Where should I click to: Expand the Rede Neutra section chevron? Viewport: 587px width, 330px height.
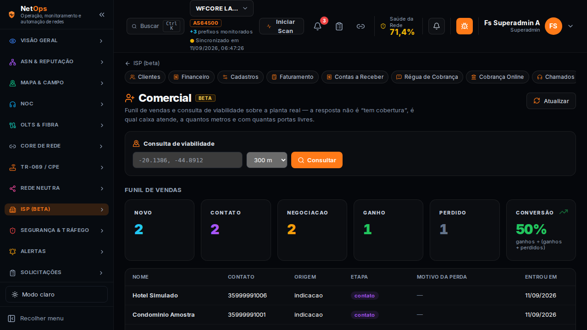click(x=102, y=188)
